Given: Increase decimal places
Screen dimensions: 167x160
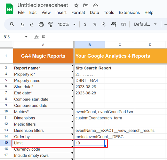Looking at the screenshot, I should tap(114, 24).
